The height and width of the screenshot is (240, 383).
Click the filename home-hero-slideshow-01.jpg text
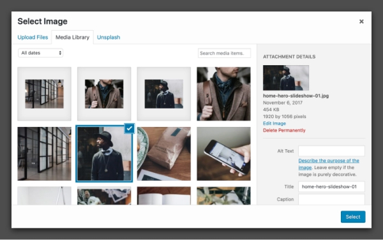tap(296, 96)
